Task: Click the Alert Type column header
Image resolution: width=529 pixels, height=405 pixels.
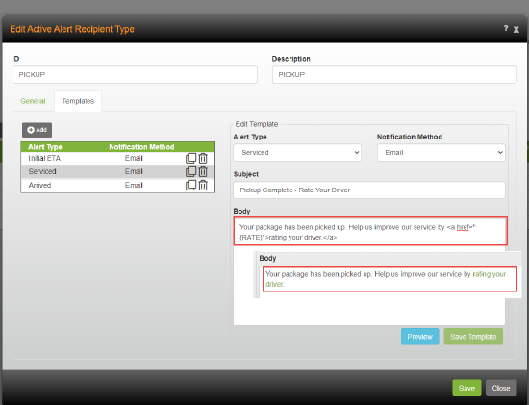Action: point(45,147)
